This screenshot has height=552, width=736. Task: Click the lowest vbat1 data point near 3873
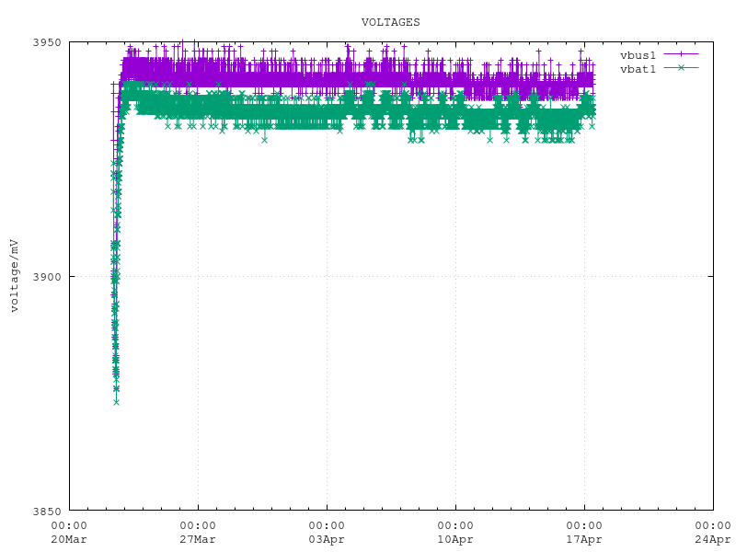116,402
